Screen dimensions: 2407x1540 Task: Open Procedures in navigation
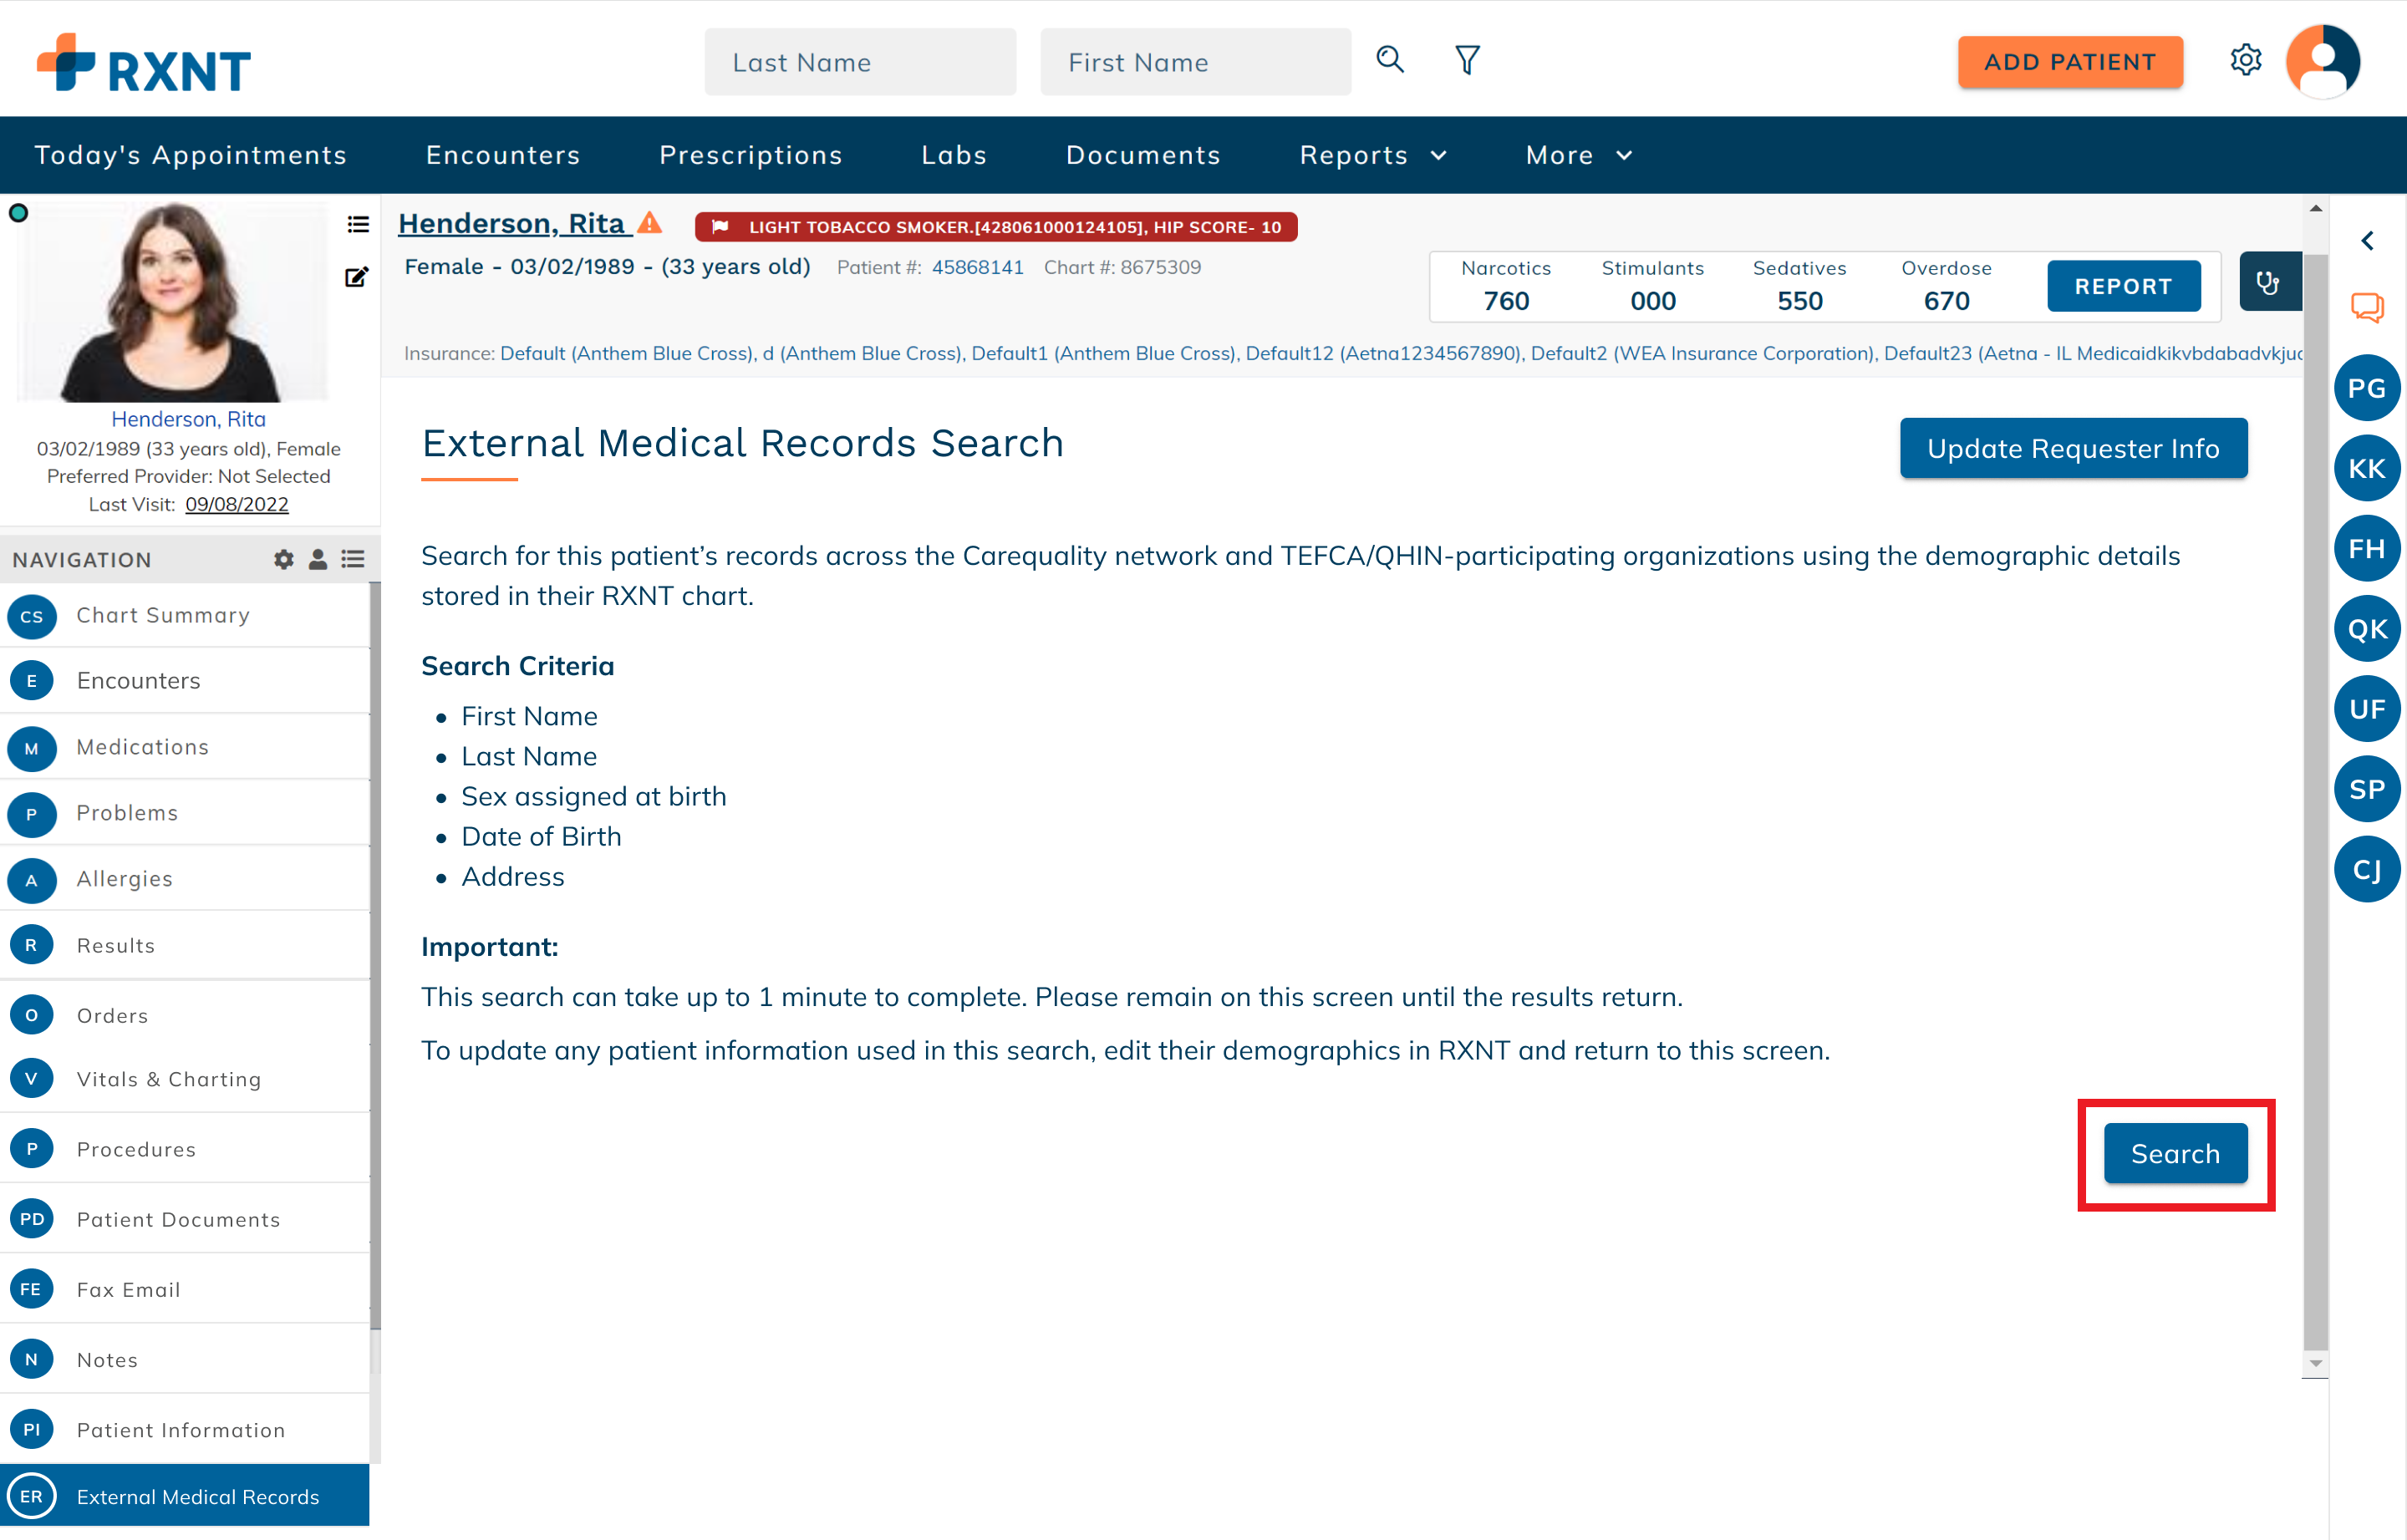[x=185, y=1149]
